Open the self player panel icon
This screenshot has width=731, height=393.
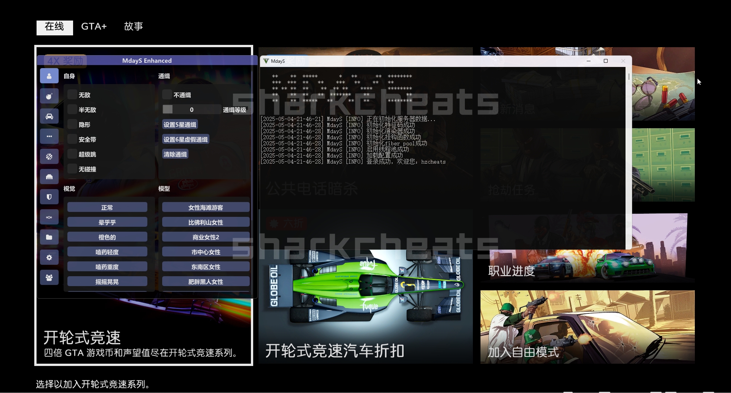(49, 76)
